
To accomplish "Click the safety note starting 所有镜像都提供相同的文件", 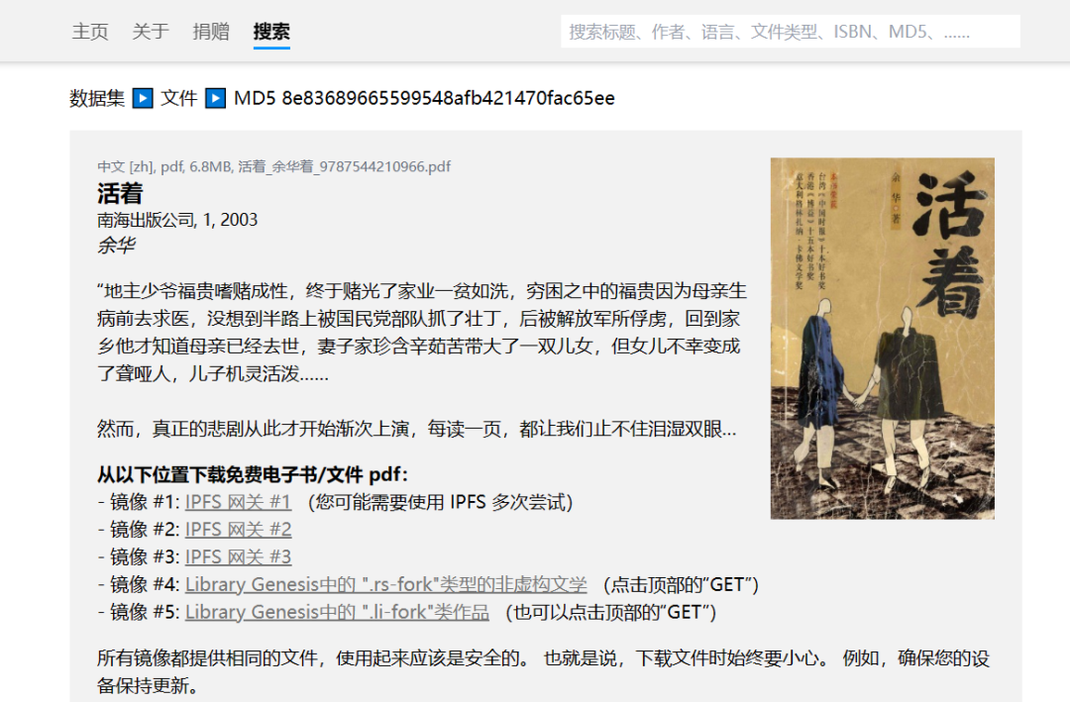I will [543, 672].
